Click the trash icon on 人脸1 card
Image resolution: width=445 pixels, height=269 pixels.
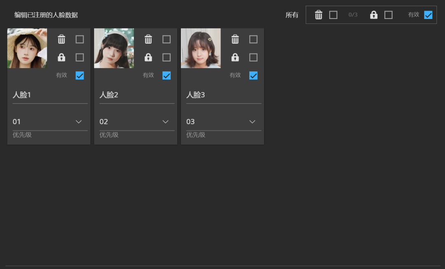[61, 40]
